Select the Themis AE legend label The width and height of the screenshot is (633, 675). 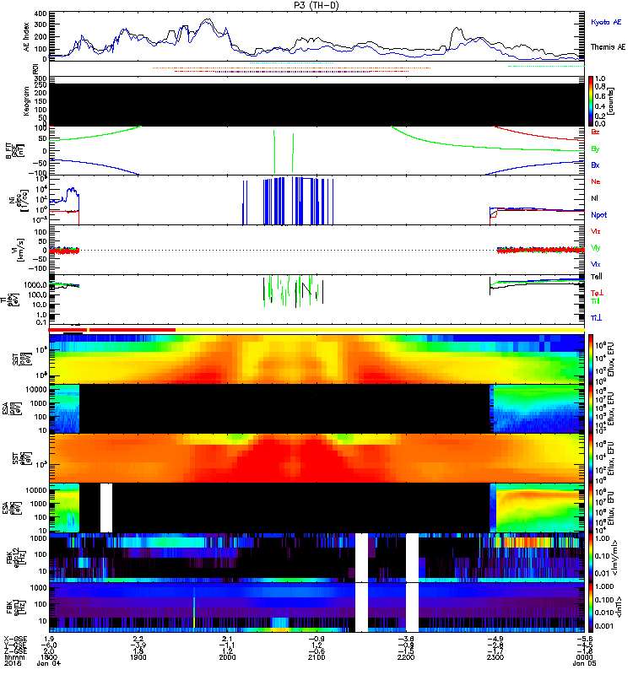tap(608, 47)
